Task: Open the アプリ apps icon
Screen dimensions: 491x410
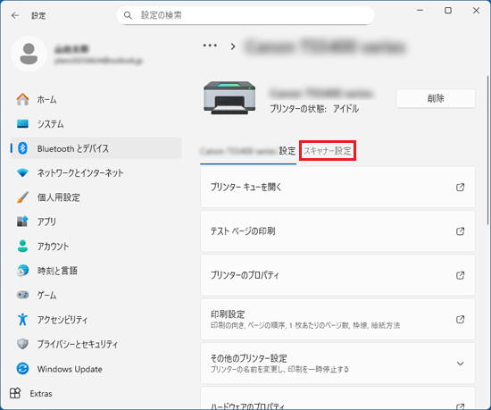Action: (x=22, y=222)
